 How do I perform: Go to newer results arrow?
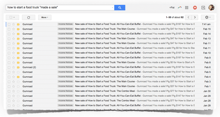[x=188, y=17]
